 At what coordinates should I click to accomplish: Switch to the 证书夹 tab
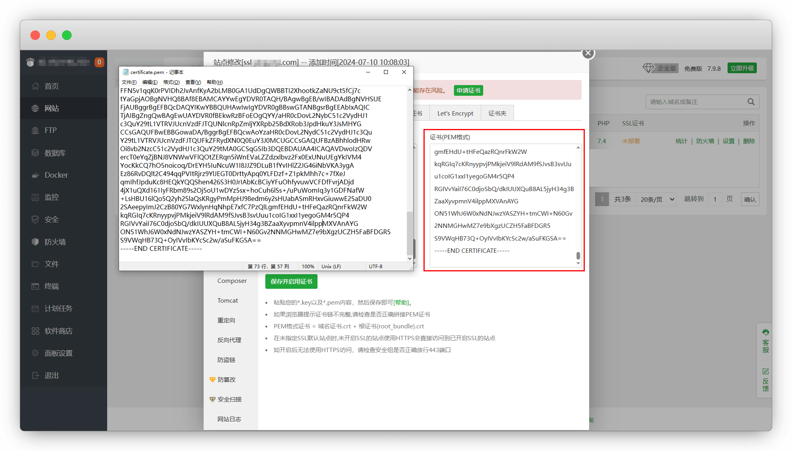pyautogui.click(x=497, y=114)
